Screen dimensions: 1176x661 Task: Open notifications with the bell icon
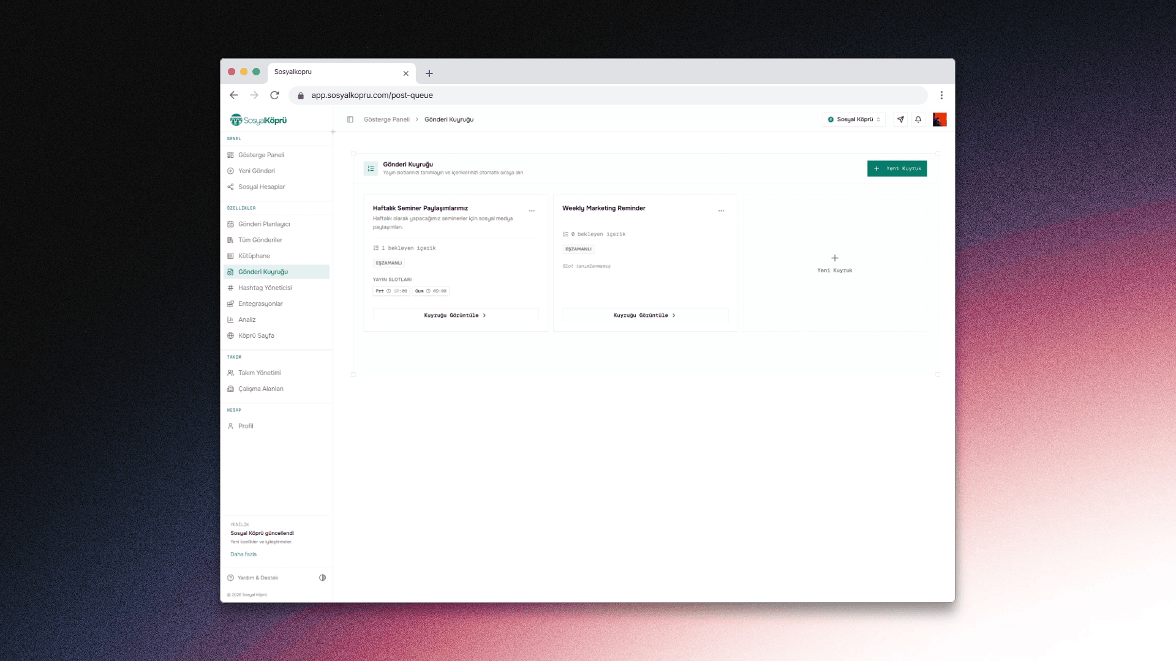[x=918, y=120]
